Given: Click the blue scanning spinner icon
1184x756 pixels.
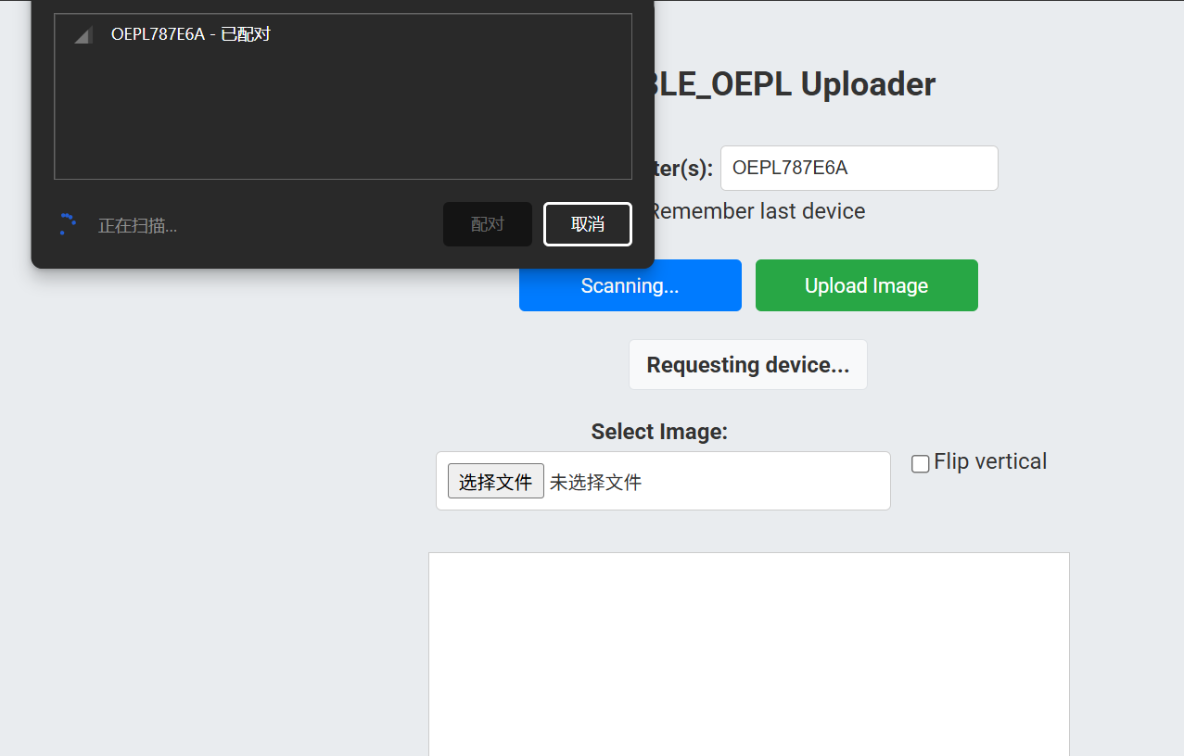Looking at the screenshot, I should tap(67, 224).
